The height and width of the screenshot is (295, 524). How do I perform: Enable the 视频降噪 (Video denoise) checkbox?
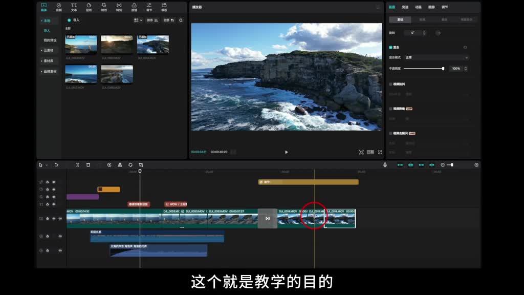point(390,109)
